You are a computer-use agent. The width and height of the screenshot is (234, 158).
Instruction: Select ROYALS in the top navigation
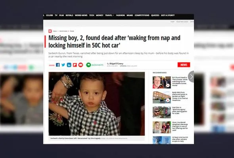69,15
